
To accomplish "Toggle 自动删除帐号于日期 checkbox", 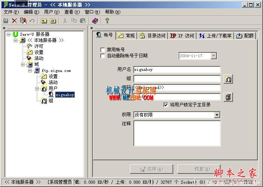I will (103, 56).
